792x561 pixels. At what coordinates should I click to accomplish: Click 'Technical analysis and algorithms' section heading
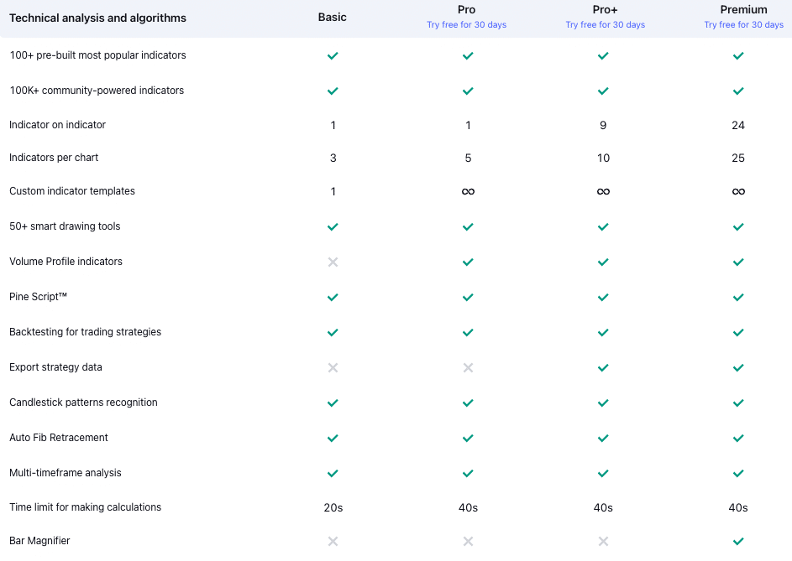pyautogui.click(x=97, y=18)
